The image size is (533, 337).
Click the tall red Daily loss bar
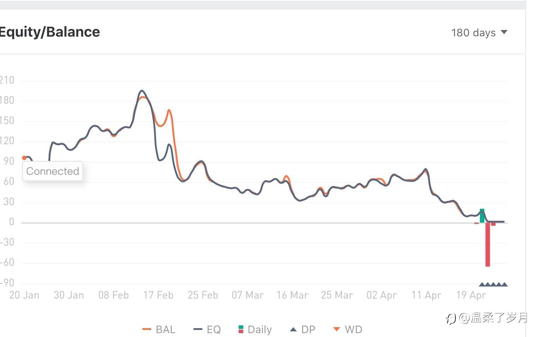pos(488,245)
